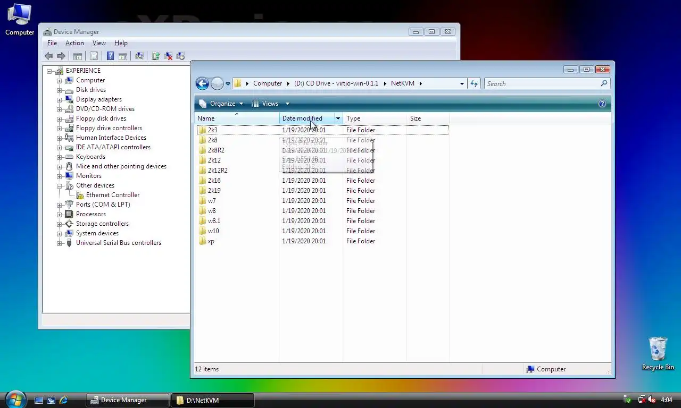Click Switch between windows quick launch icon

point(51,400)
